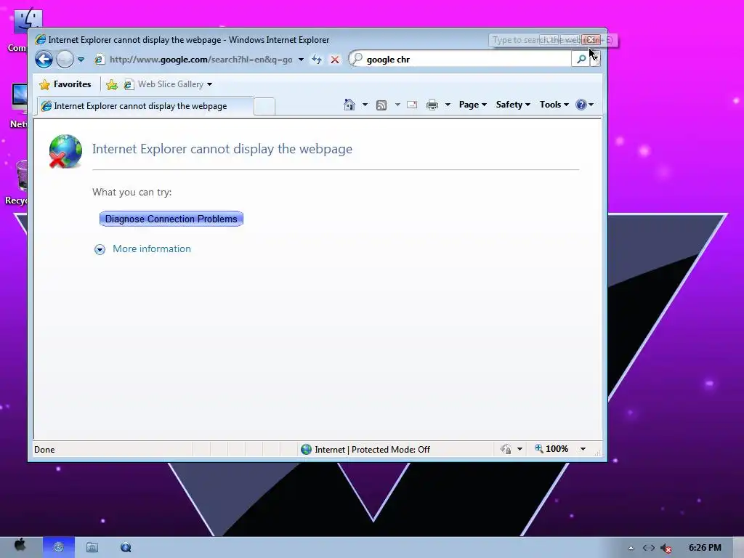Click the Read Mail envelope icon
Viewport: 744px width, 558px height.
(412, 105)
